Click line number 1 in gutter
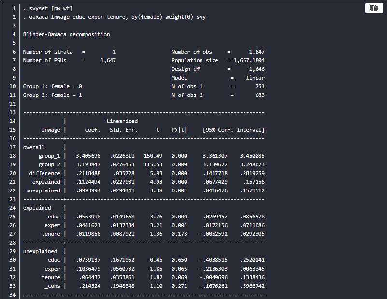The height and width of the screenshot is (299, 387). click(14, 8)
